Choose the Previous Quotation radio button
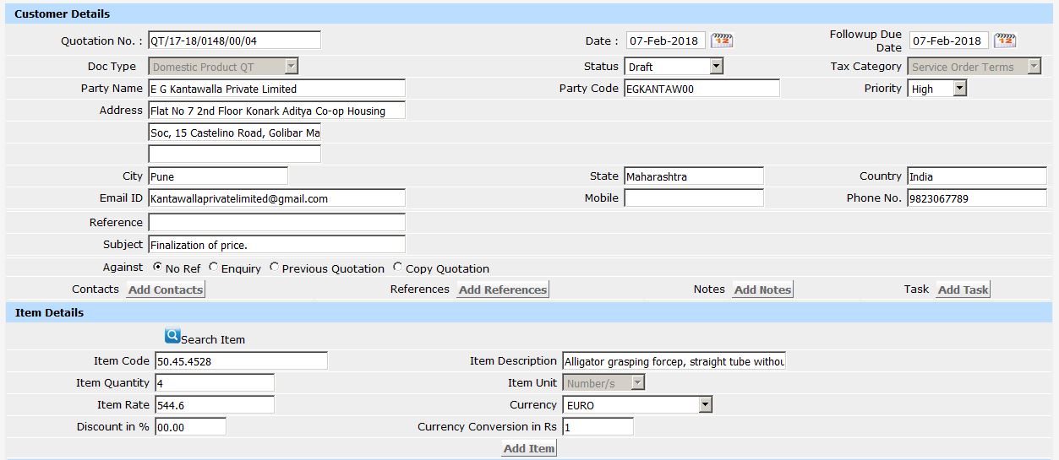1059x460 pixels. pos(274,268)
